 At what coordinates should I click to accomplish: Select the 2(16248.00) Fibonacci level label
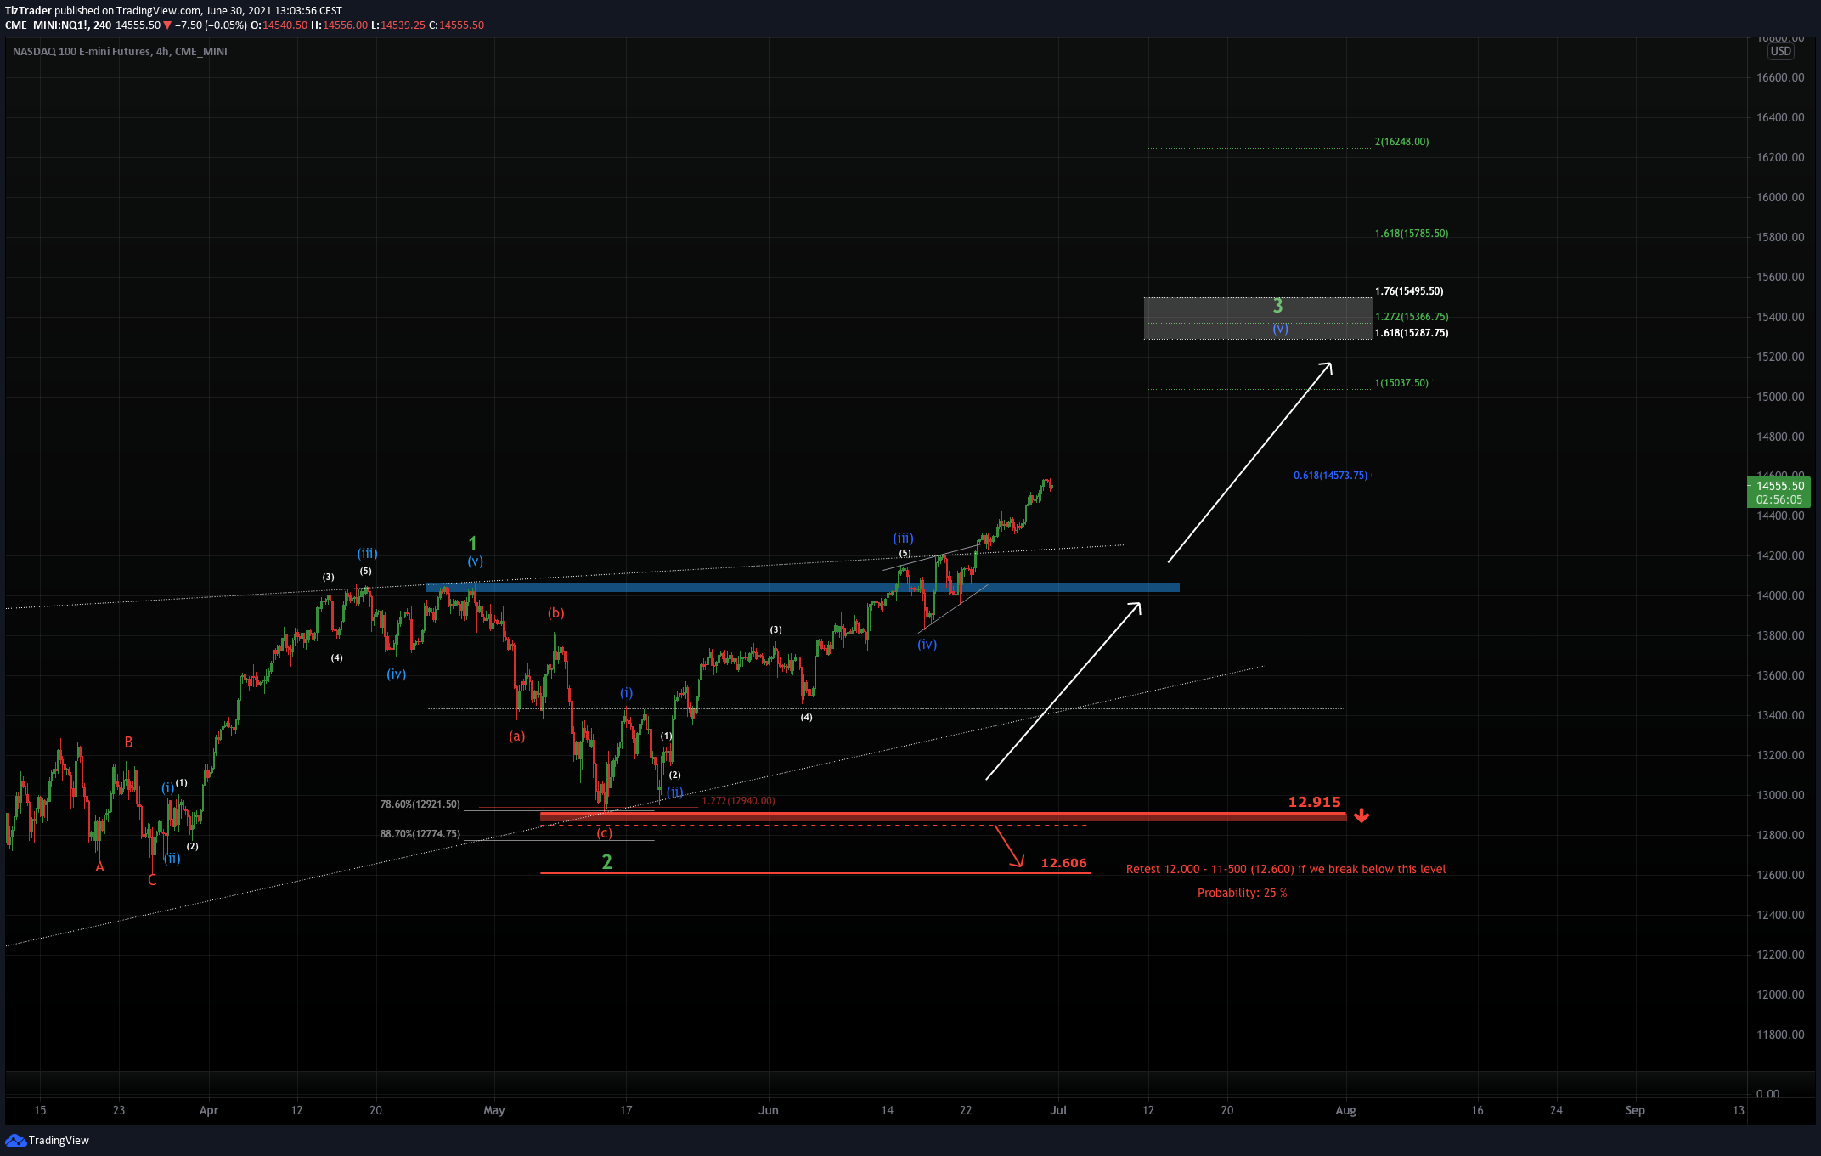(x=1401, y=142)
